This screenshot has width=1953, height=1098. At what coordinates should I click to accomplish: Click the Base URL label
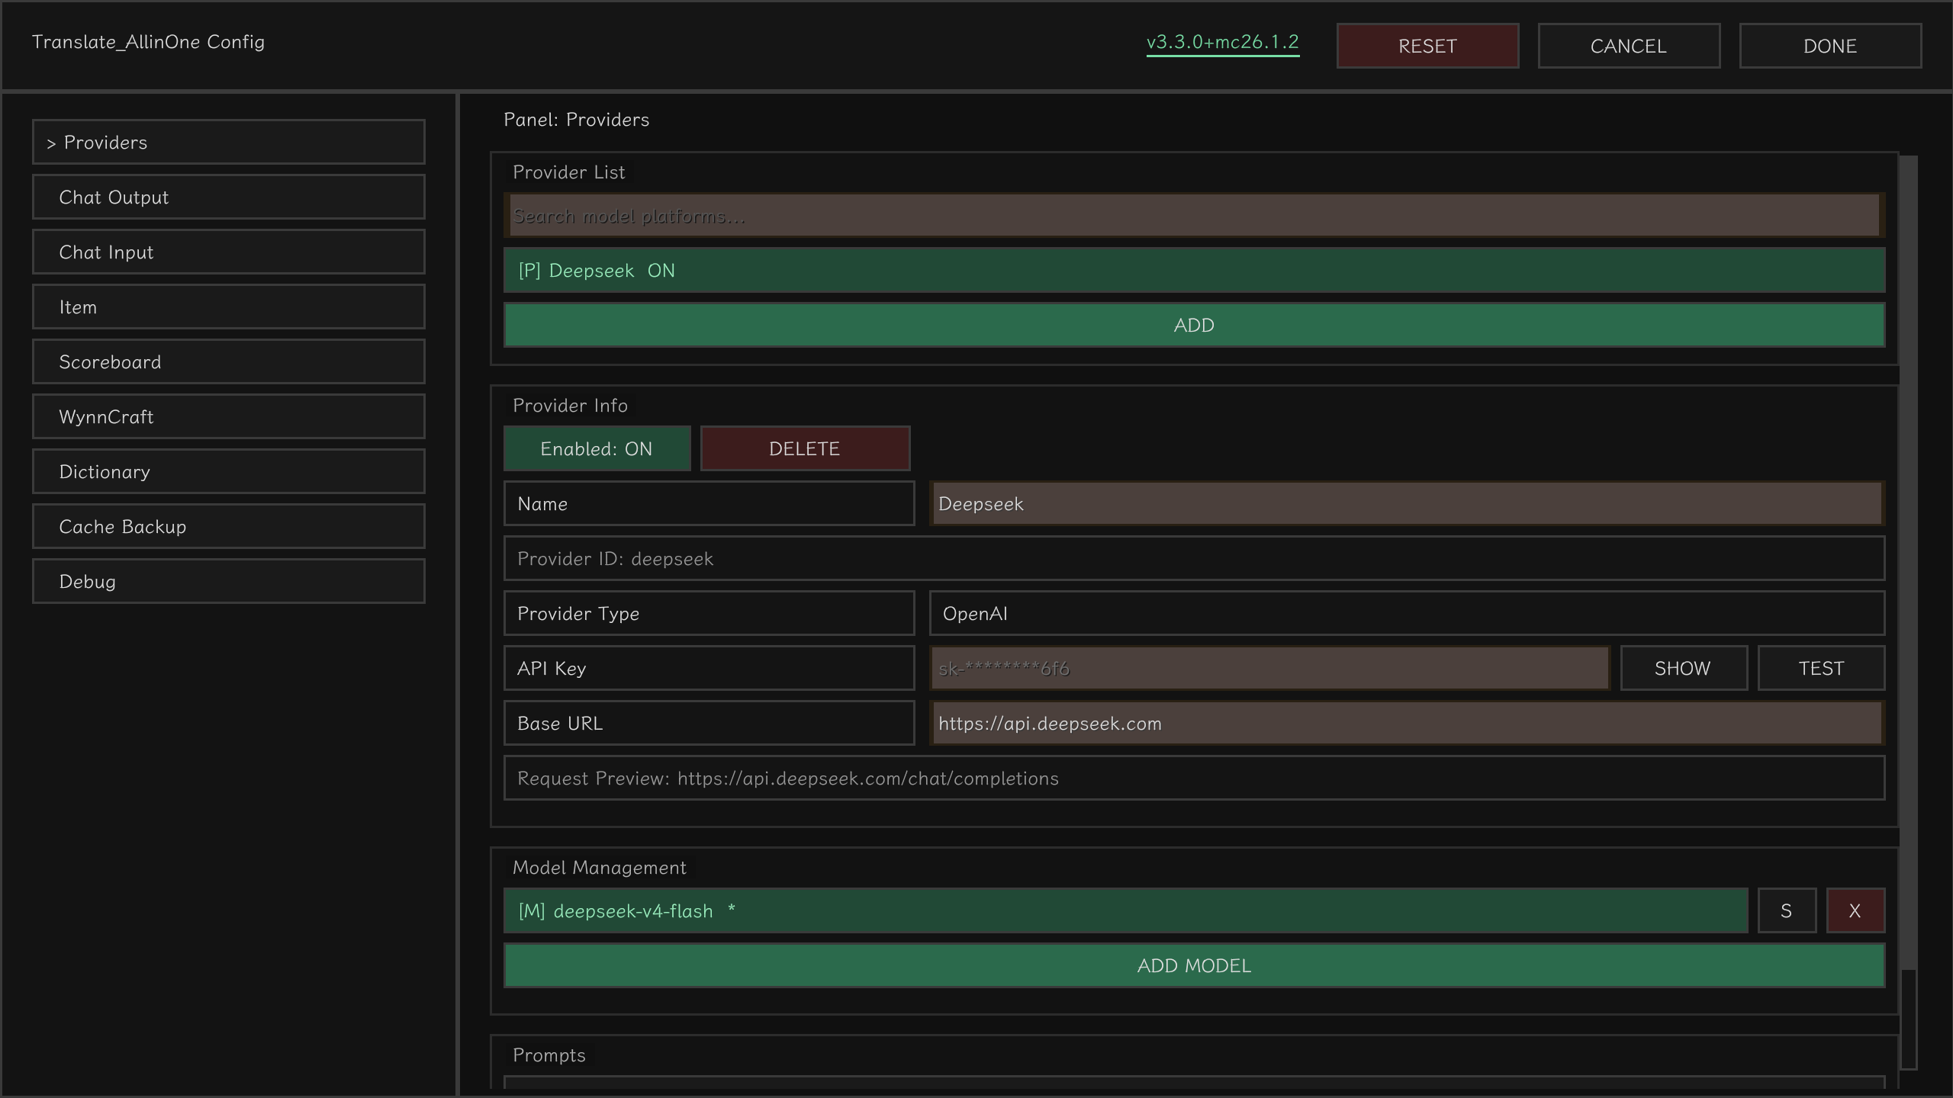(709, 723)
